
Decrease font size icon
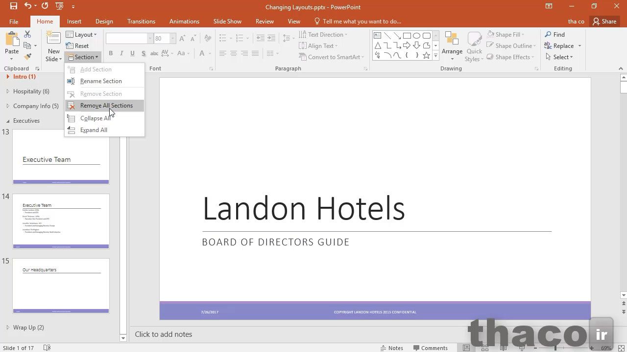[193, 38]
